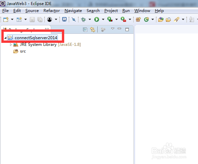Minimize the Package Explorer view
The height and width of the screenshot is (164, 198).
[119, 29]
